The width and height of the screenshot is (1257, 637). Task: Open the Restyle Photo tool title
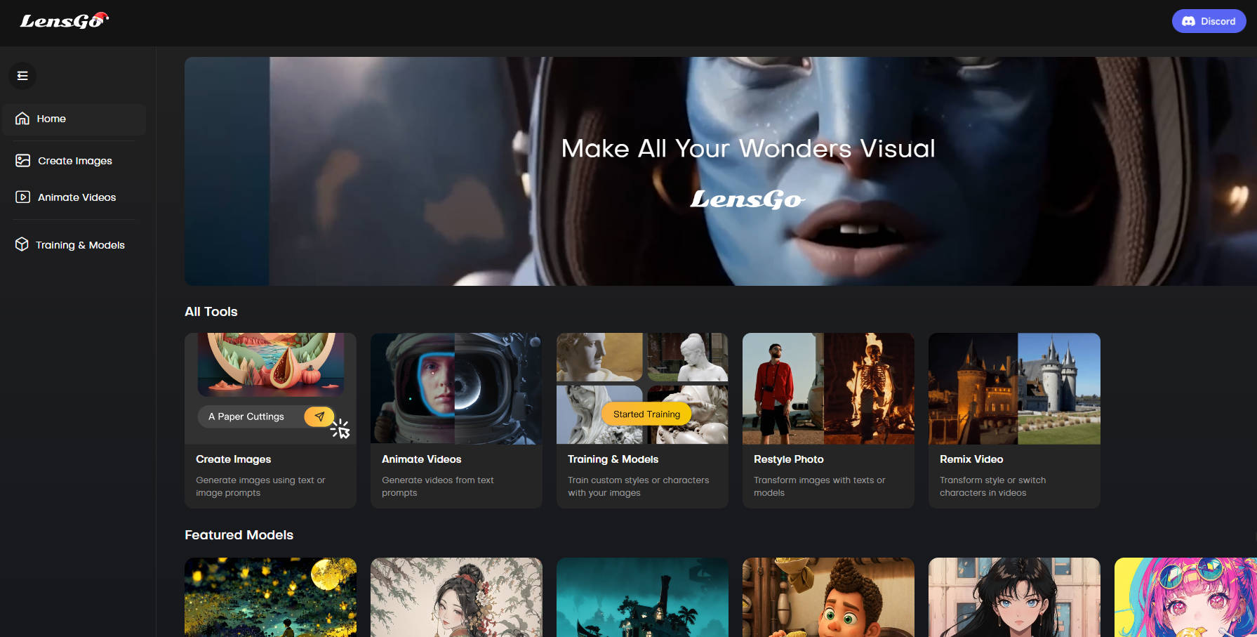coord(788,459)
